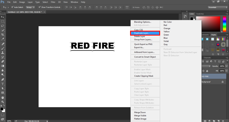The image size is (229, 122).
Task: Choose Delete Layer from context menu
Action: tap(140, 36)
